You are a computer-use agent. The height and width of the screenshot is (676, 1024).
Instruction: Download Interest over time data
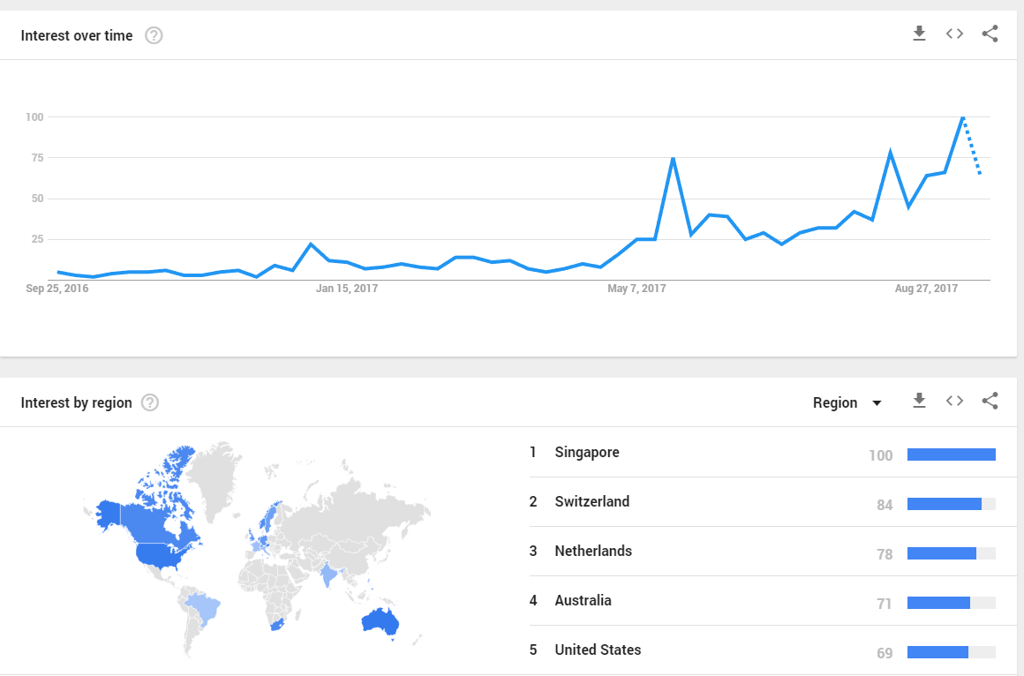(919, 34)
